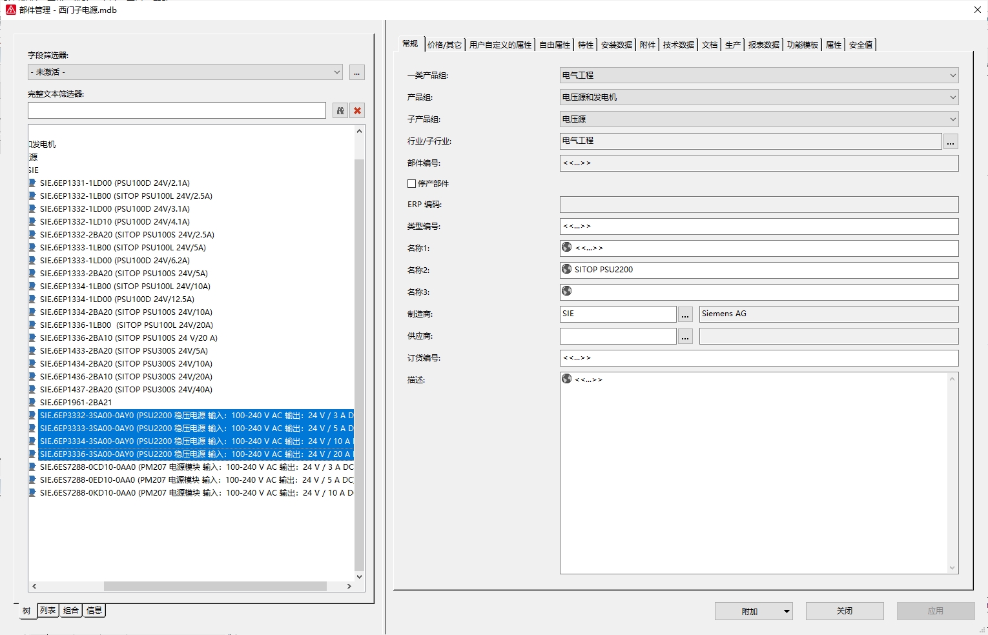Click the field filter ... button
Screen dimensions: 988x635
[x=357, y=72]
